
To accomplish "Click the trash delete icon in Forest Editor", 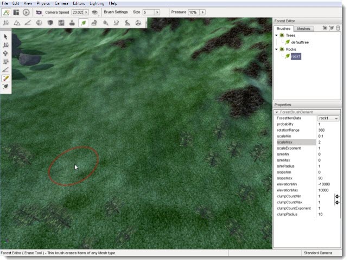I will click(x=338, y=28).
